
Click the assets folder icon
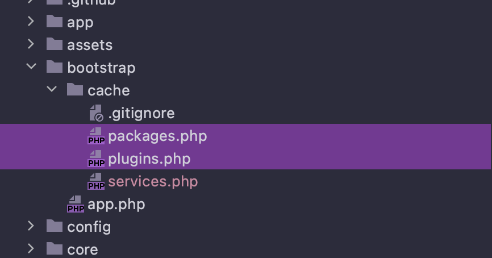pos(55,44)
